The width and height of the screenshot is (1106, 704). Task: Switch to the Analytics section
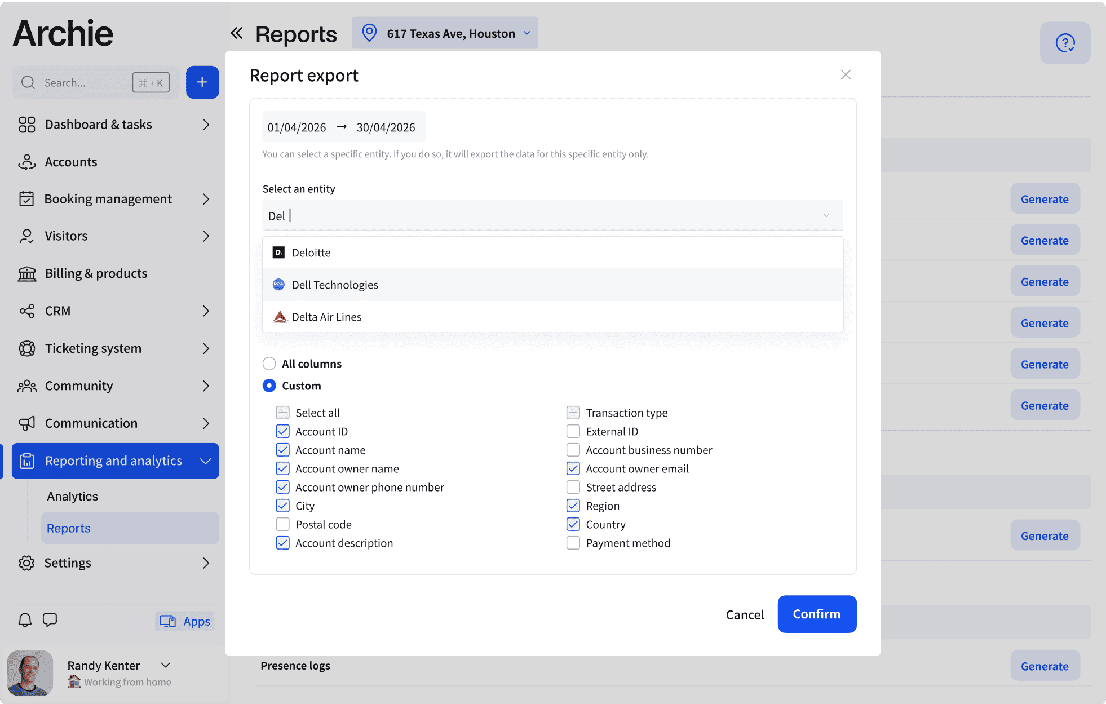point(72,496)
